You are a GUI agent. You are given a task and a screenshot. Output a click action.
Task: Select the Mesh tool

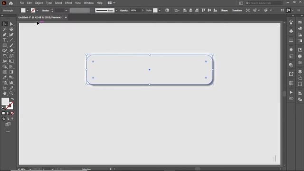[x=5, y=72]
